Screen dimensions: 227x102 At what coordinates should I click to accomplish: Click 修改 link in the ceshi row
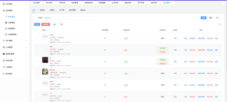[x=186, y=39]
